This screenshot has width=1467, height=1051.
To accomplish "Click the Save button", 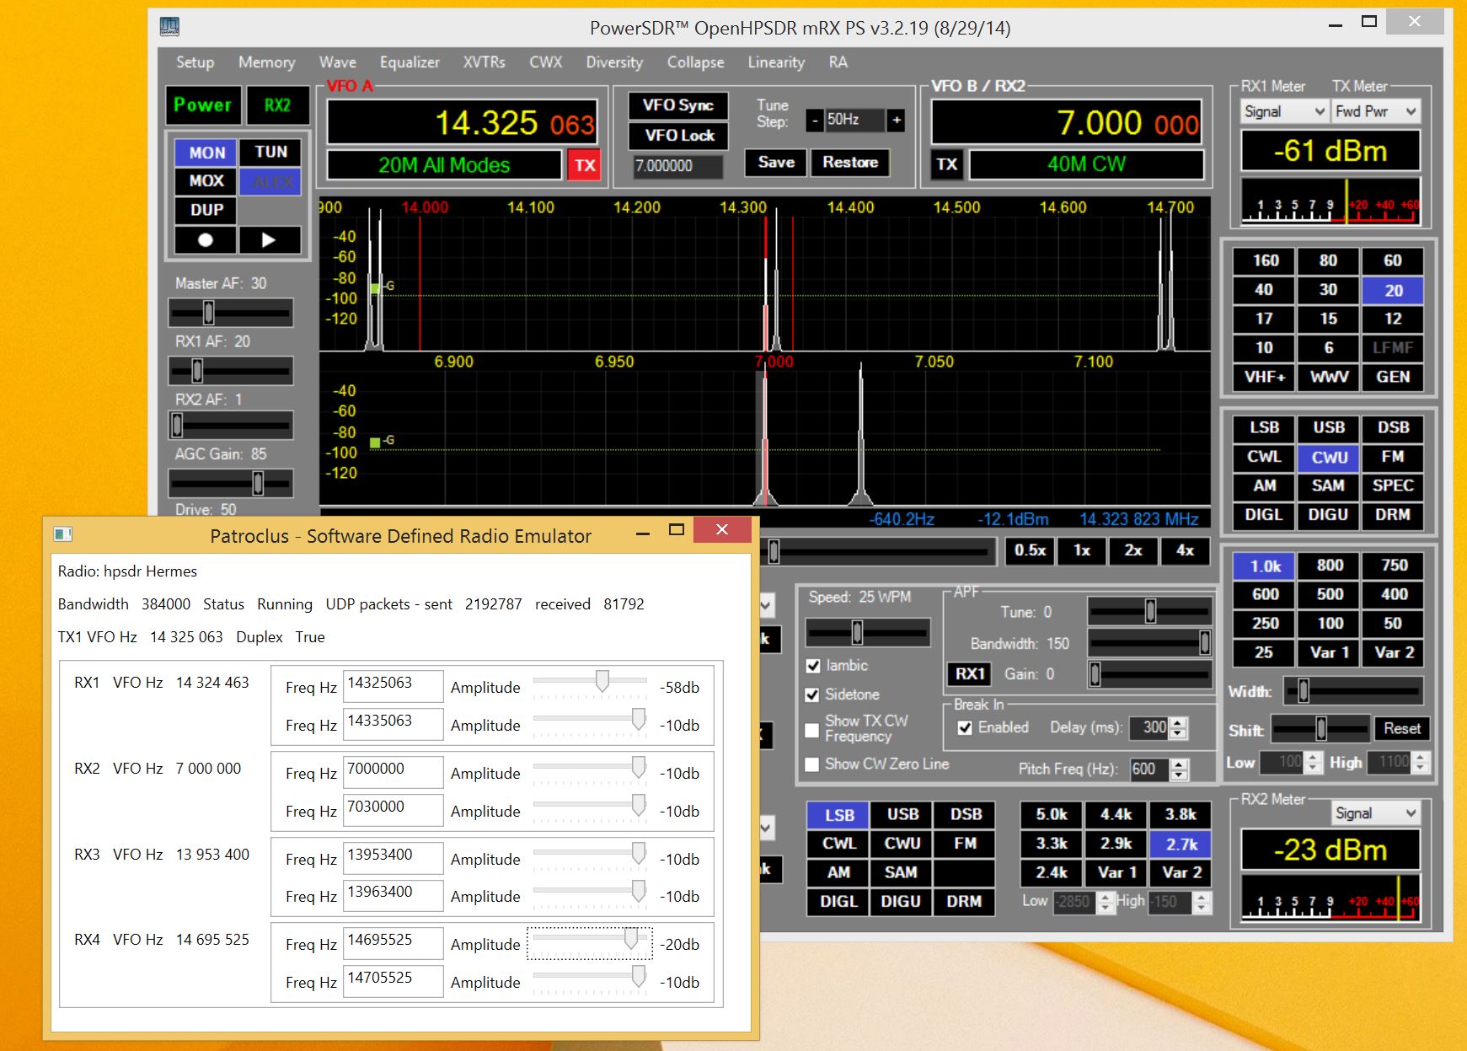I will click(x=776, y=163).
